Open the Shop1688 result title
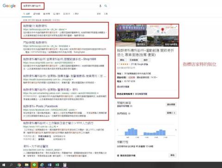This screenshot has width=222, height=168. point(60,59)
